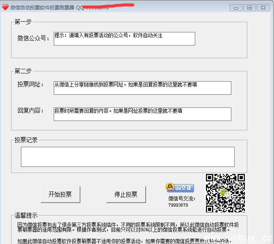Viewport: 274px width, 244px height.
Task: Close the voting software window
Action: coord(263,8)
